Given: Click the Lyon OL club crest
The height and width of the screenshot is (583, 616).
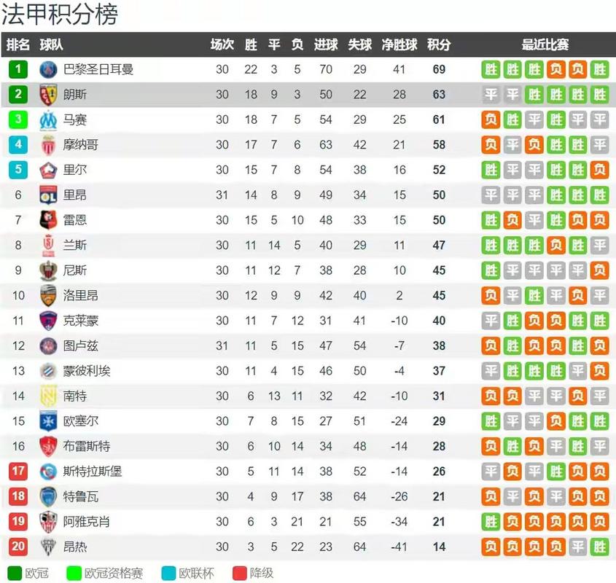Looking at the screenshot, I should pos(48,195).
